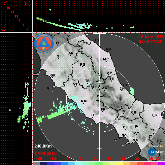The height and width of the screenshot is (165, 165).
Task: Click the 17 Km altitude label
Action: click(x=4, y=4)
